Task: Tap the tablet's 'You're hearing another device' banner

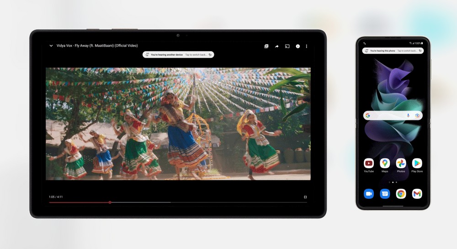Action: click(x=178, y=55)
